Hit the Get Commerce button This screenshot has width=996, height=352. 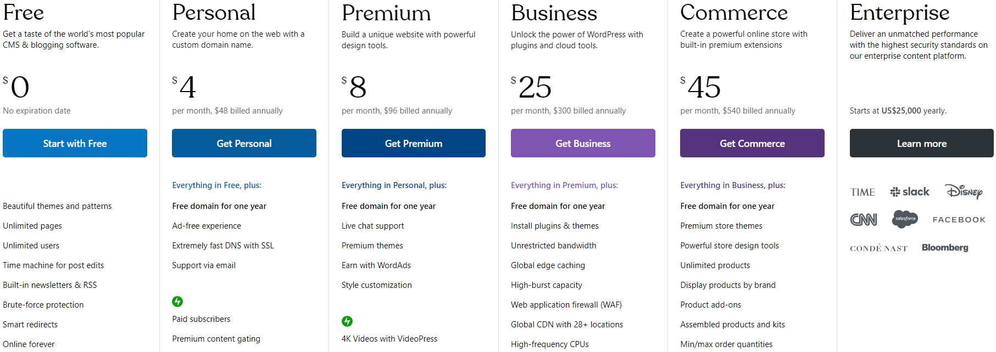point(752,143)
